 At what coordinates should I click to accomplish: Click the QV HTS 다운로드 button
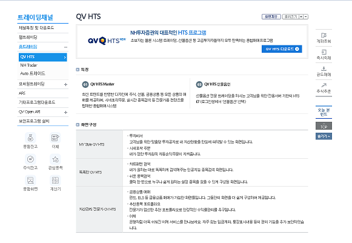coord(282,49)
